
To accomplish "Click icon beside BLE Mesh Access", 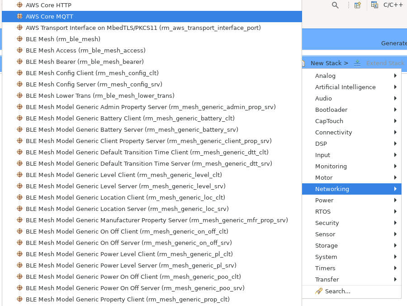I will coord(19,50).
